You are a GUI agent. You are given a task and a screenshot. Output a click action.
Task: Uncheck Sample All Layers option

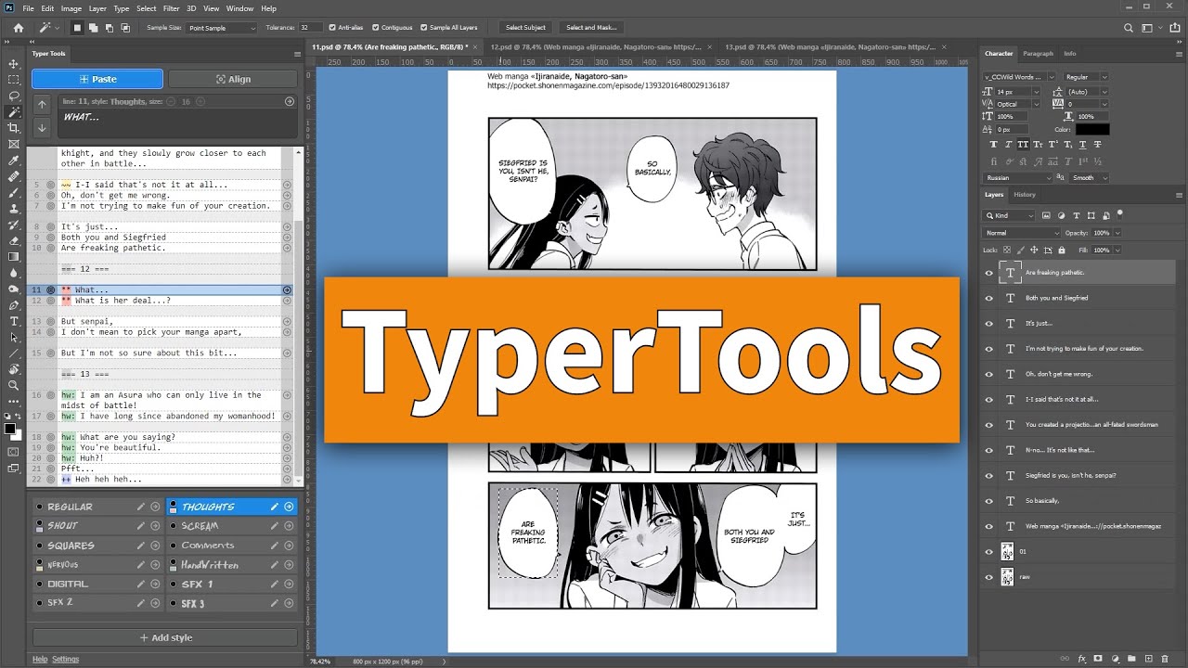coord(424,28)
